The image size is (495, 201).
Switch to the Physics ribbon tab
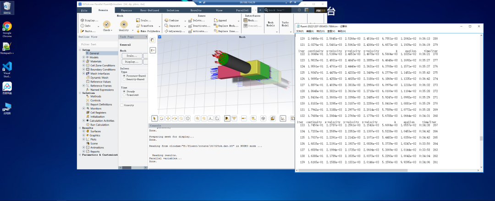point(126,11)
